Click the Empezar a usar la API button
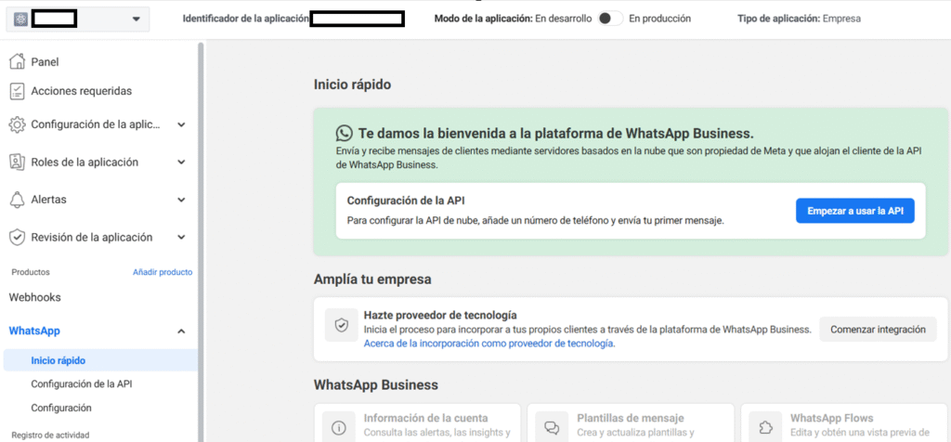951x442 pixels. 855,211
